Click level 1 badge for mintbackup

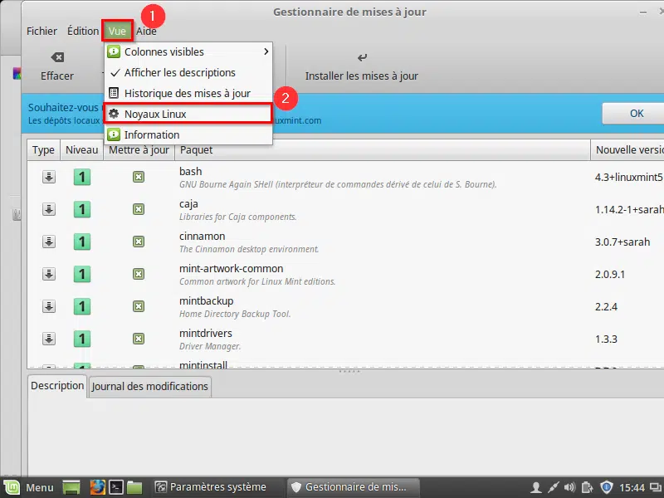point(82,306)
